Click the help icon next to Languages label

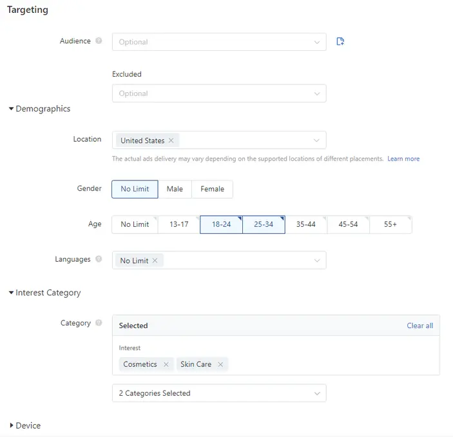(99, 260)
